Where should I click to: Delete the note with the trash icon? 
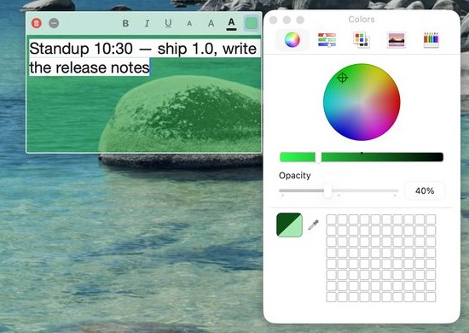pos(37,23)
